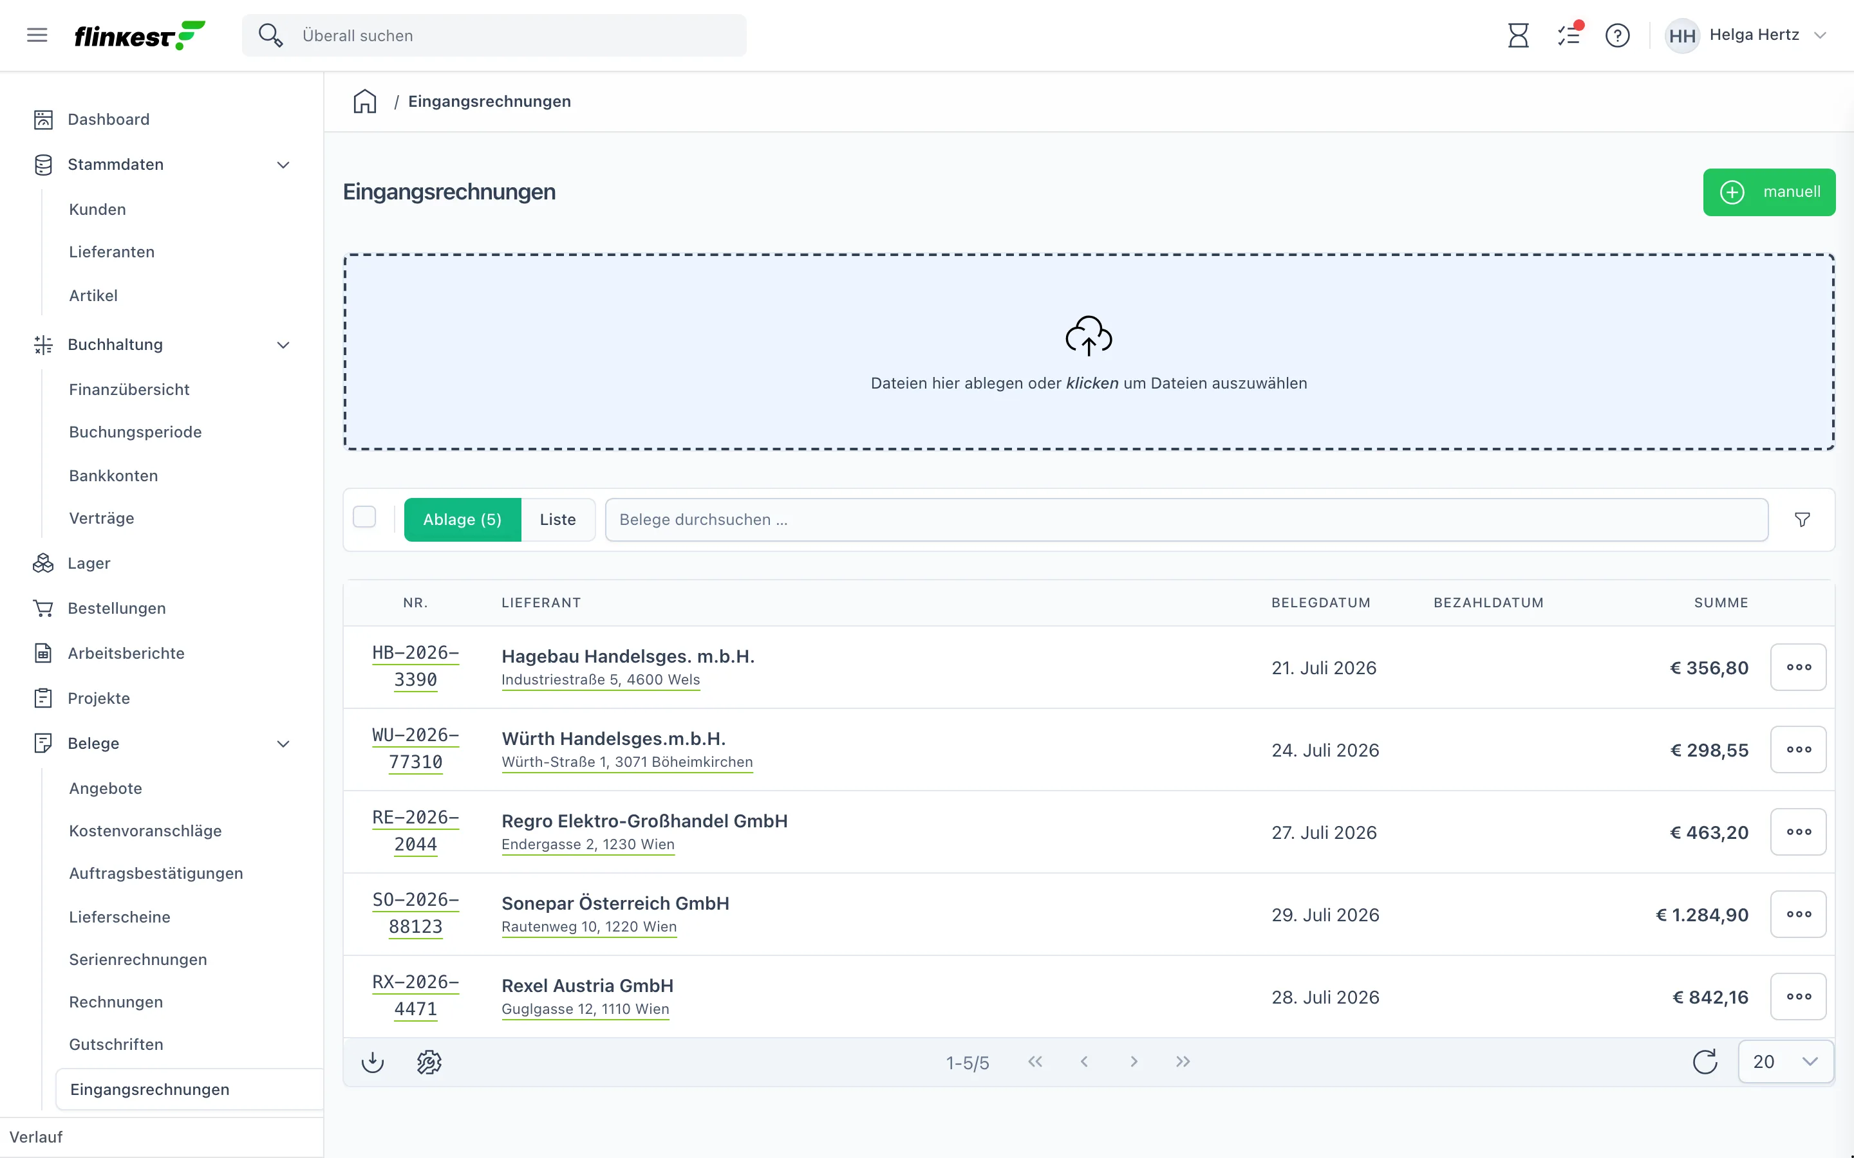Viewport: 1854px width, 1158px height.
Task: Open invoice number RX-2026-4471
Action: [416, 996]
